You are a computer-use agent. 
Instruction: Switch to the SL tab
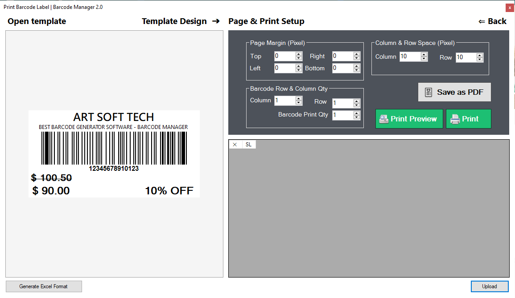click(248, 144)
